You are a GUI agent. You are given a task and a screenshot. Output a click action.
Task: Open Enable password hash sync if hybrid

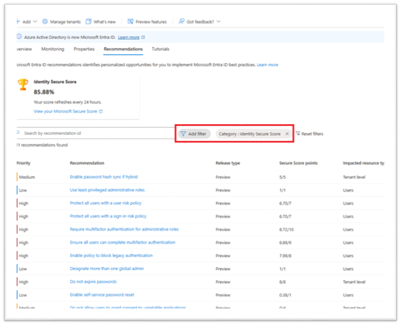(x=104, y=177)
